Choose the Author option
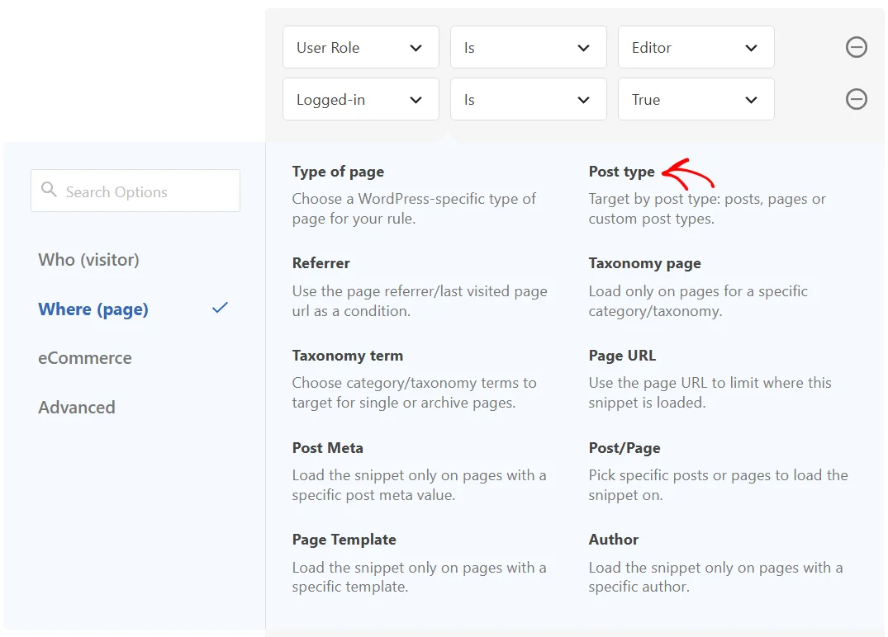Image resolution: width=888 pixels, height=637 pixels. [613, 540]
